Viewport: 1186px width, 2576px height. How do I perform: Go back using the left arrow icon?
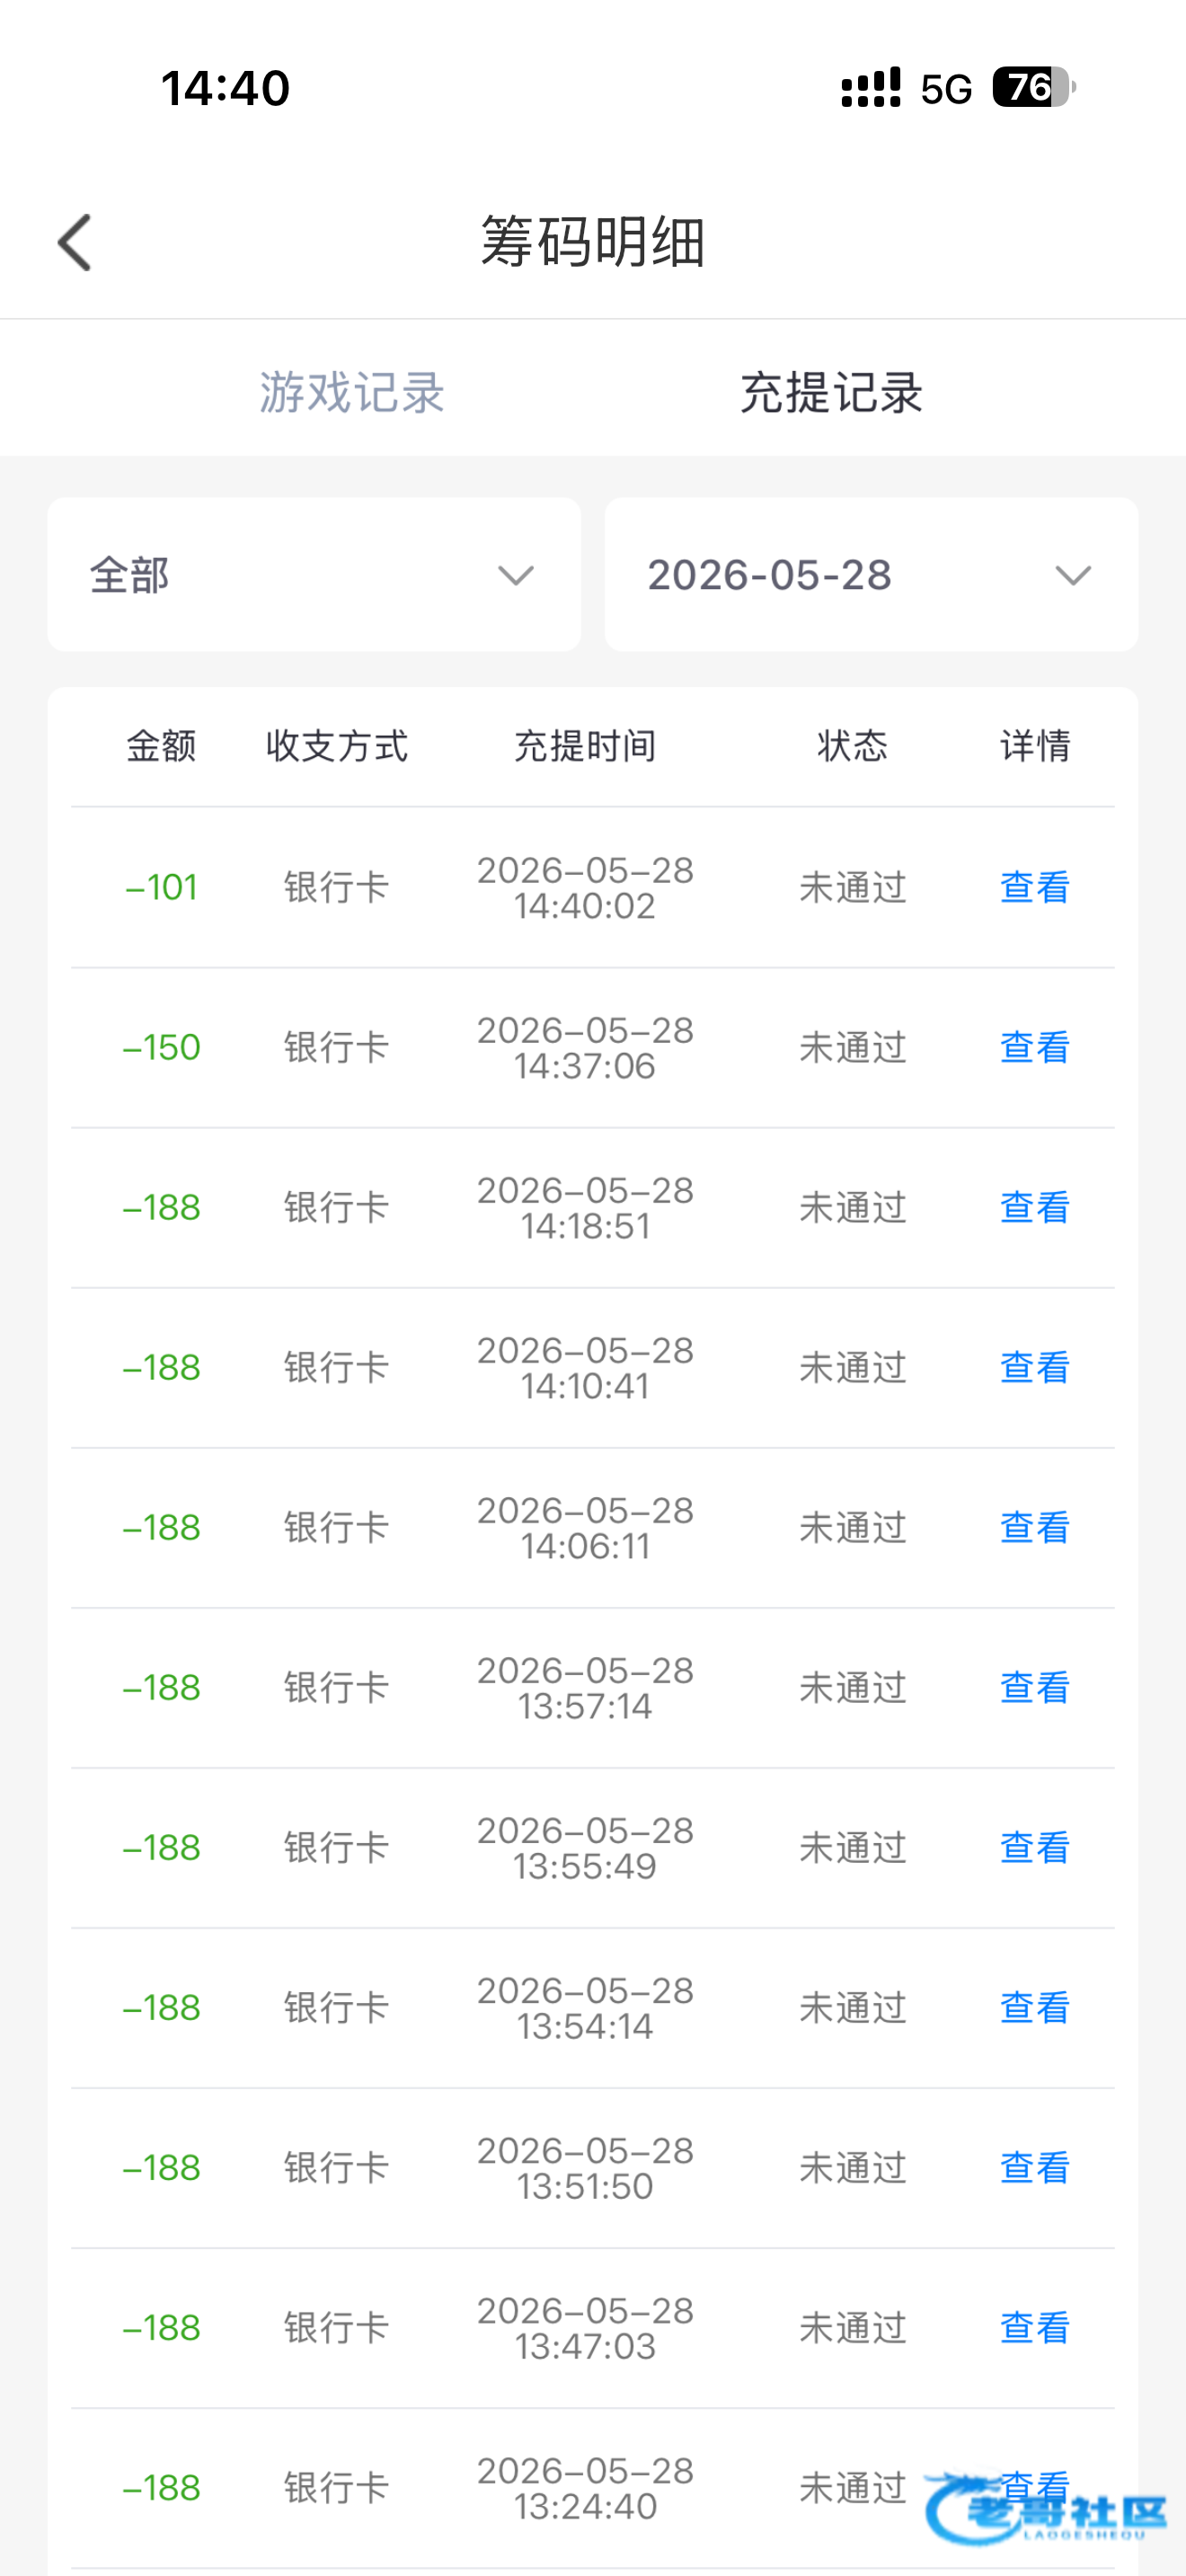pyautogui.click(x=75, y=242)
